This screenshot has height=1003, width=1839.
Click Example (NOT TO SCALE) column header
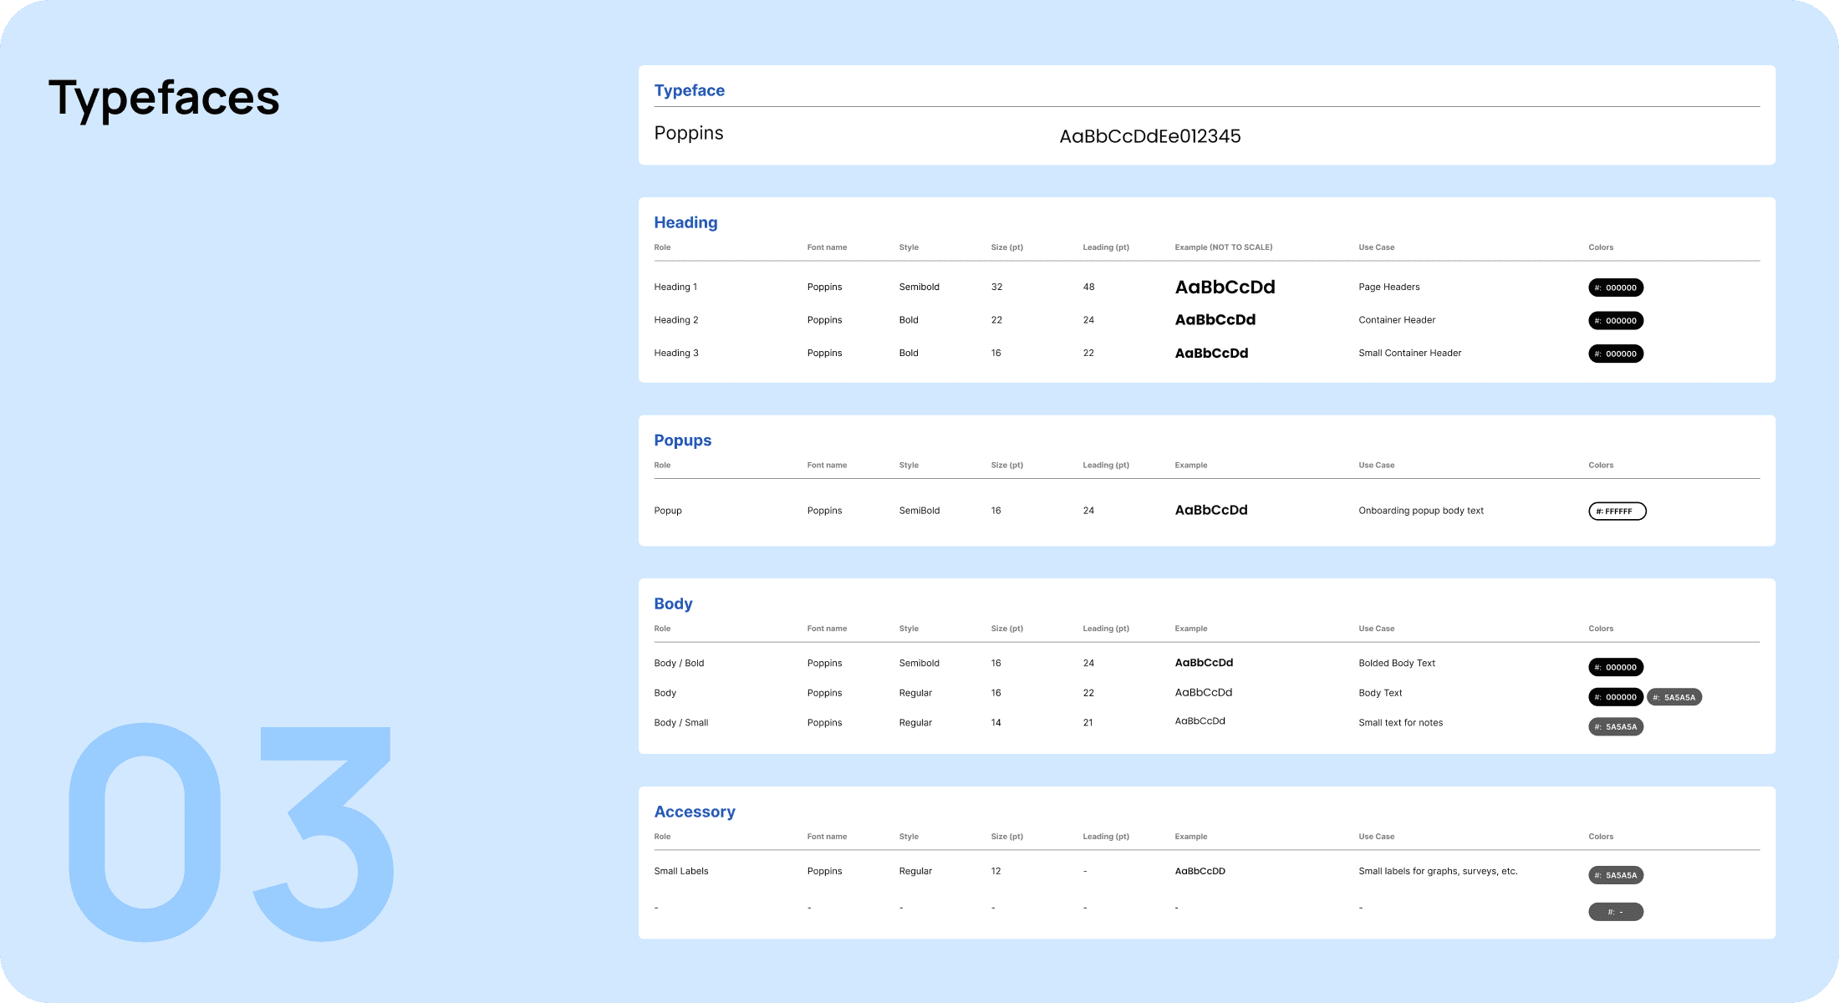pos(1223,247)
